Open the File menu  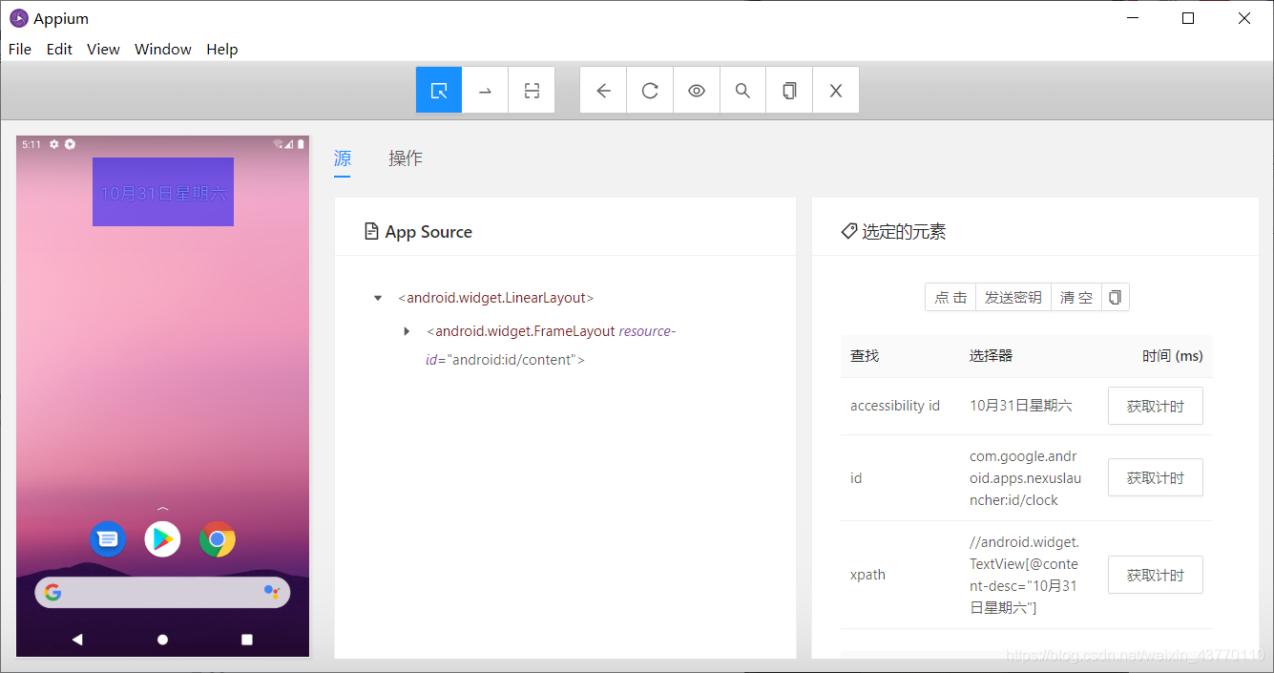pos(19,49)
